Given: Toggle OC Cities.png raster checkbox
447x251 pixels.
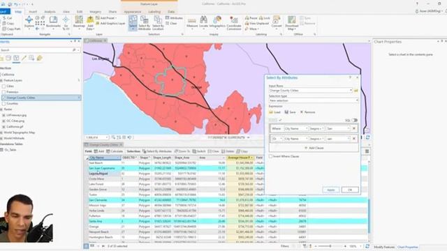Looking at the screenshot, I should tap(3, 121).
